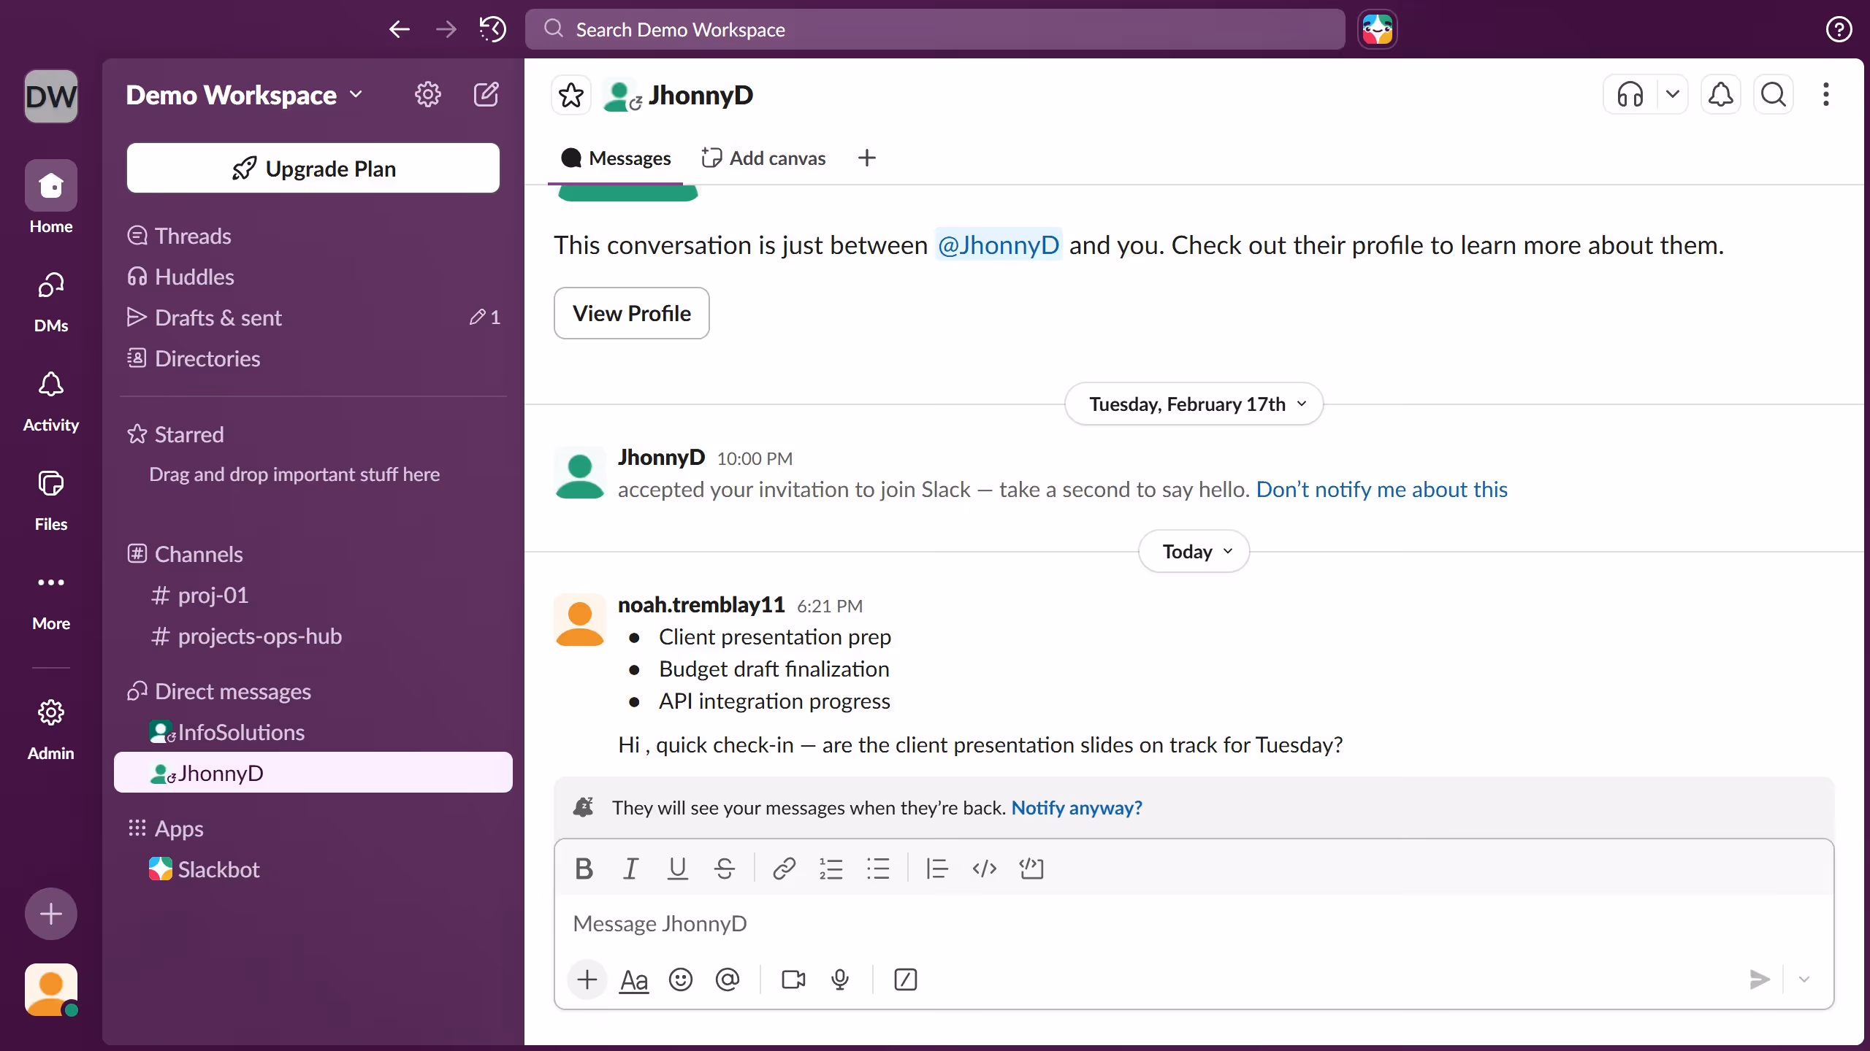Screen dimensions: 1870x1051
Task: Open attachments plus button in composer
Action: point(587,979)
